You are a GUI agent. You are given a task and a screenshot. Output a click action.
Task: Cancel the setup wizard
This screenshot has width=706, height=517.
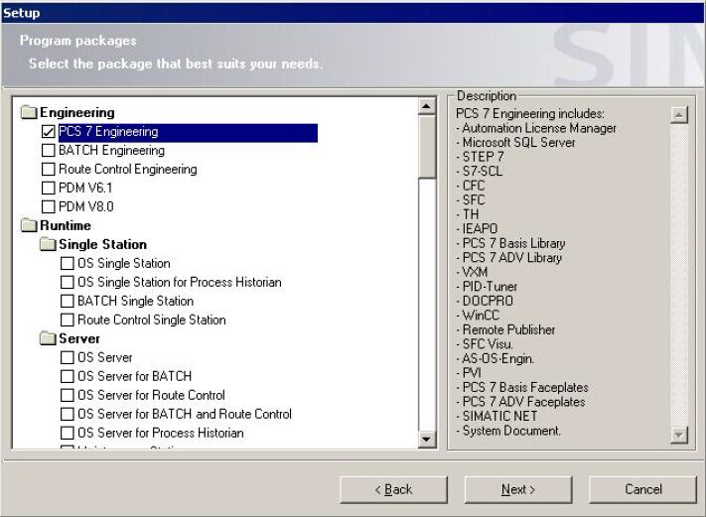tap(643, 489)
